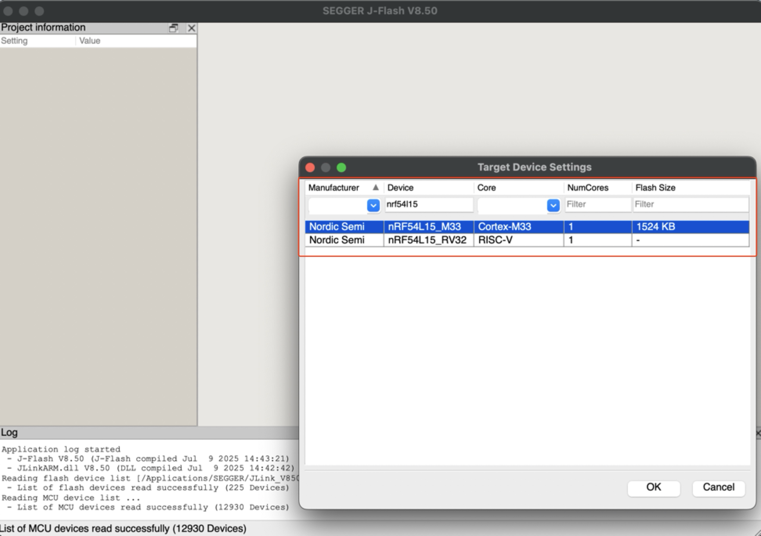761x536 pixels.
Task: Sort by the Flash Size column header
Action: point(691,188)
